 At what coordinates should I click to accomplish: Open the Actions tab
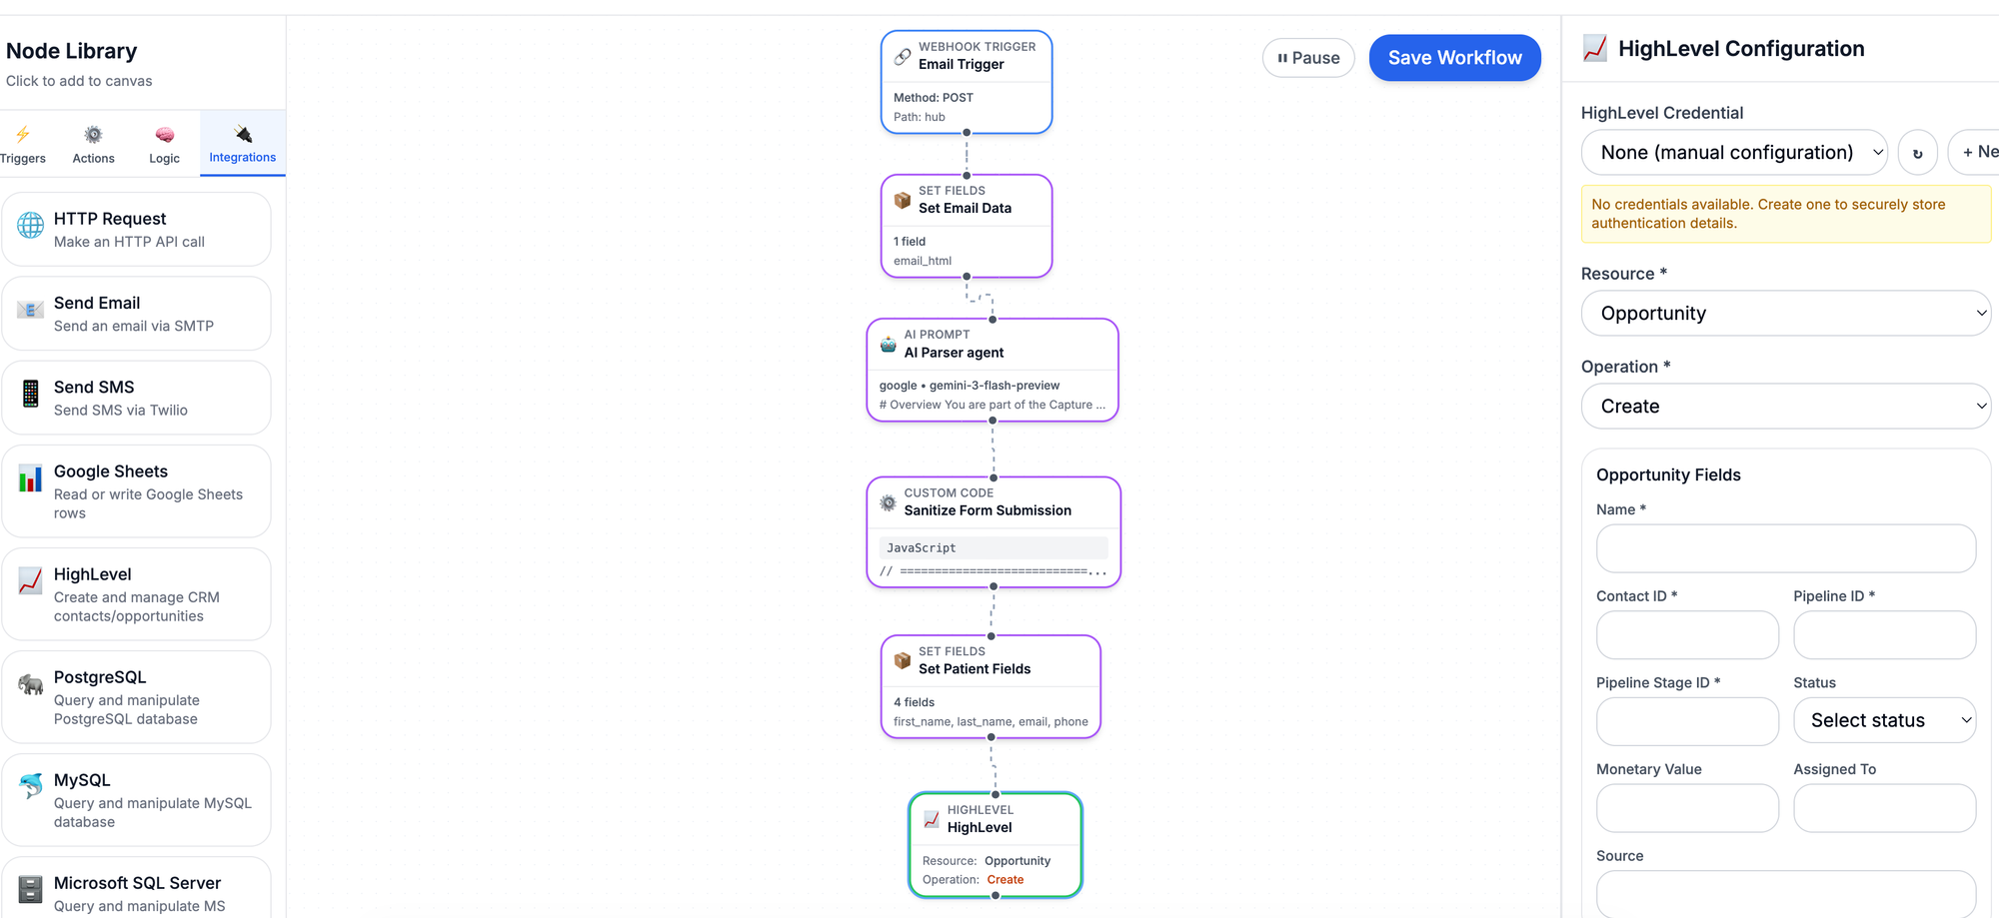[x=93, y=144]
